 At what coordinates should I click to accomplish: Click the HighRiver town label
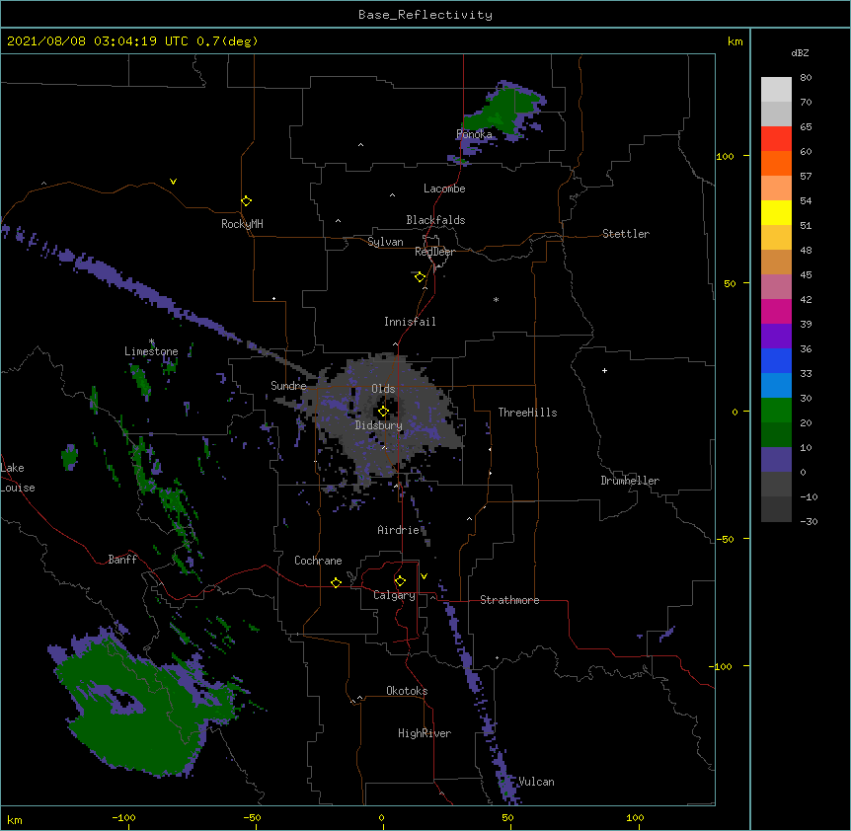[x=425, y=733]
